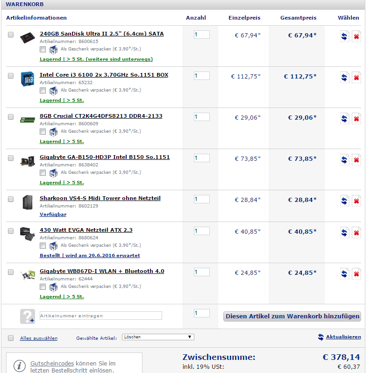Remove the Crucial 8GB DDR4 RAM item
370x373 pixels.
tap(356, 119)
